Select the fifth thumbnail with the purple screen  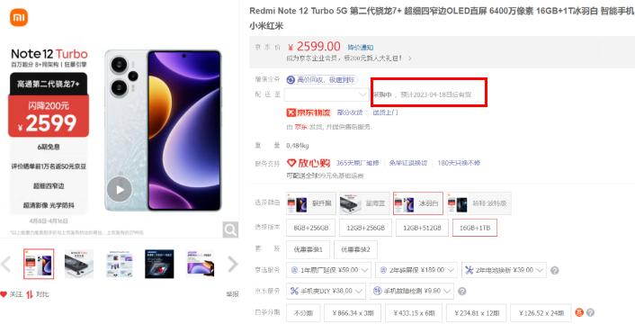click(x=200, y=264)
